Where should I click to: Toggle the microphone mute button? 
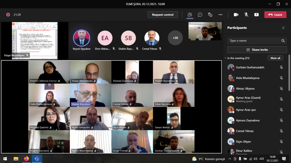pos(246,15)
